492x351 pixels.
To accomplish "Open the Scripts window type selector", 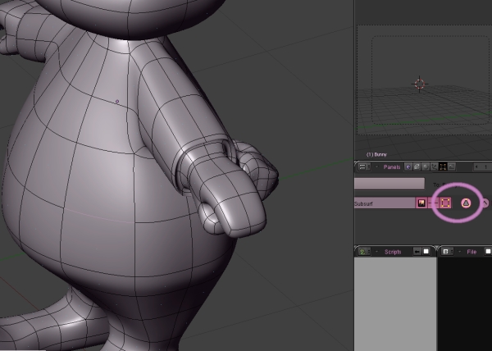I will (x=365, y=252).
